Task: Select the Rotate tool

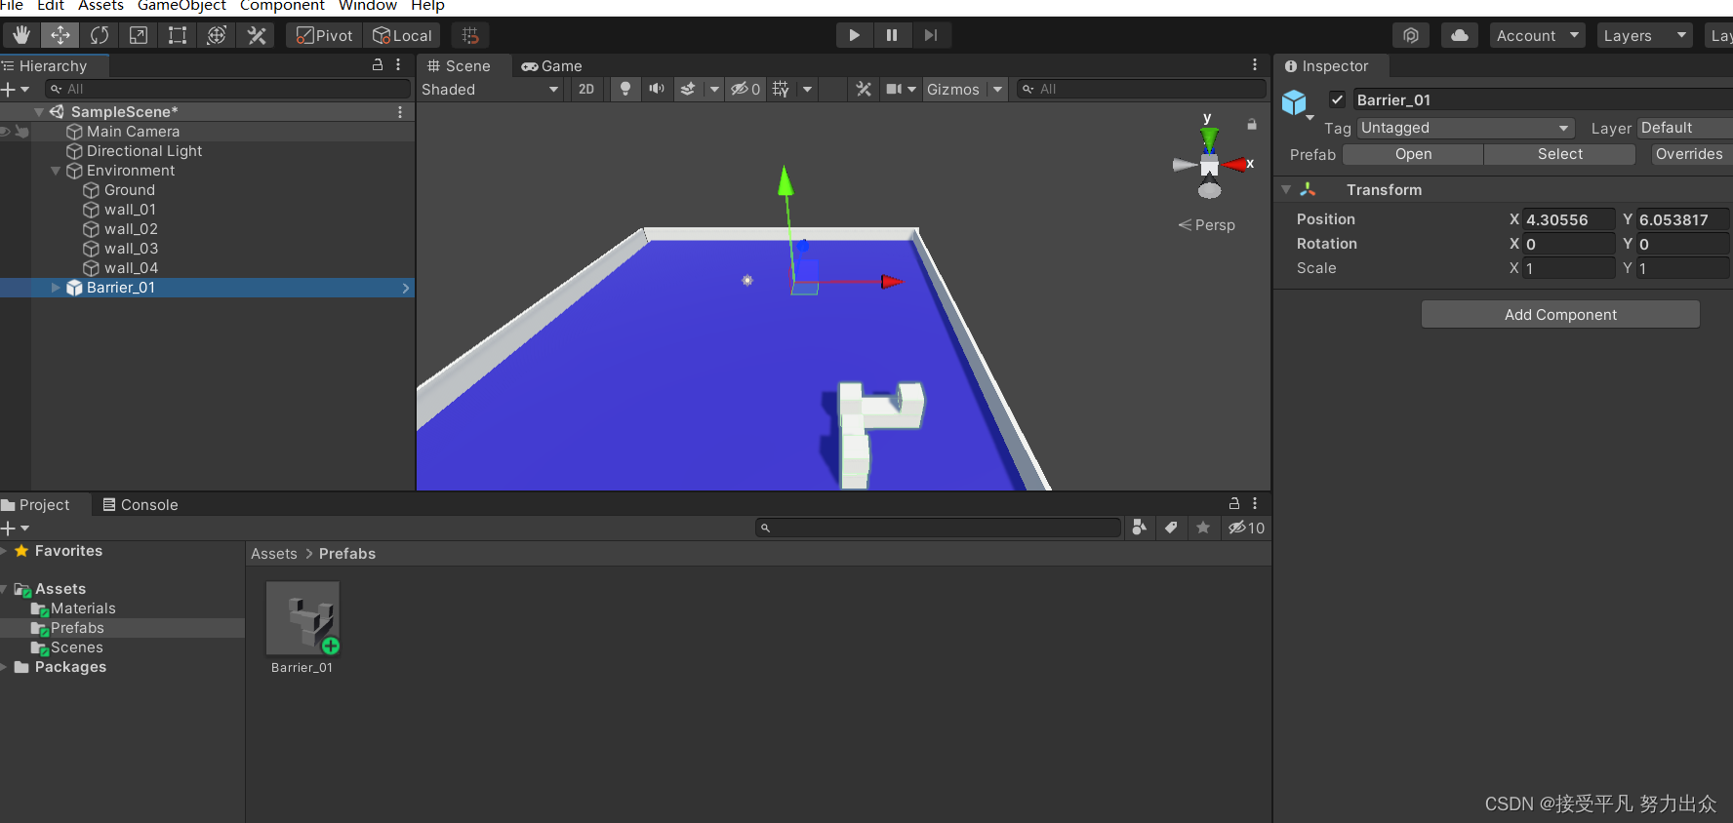Action: pyautogui.click(x=100, y=36)
